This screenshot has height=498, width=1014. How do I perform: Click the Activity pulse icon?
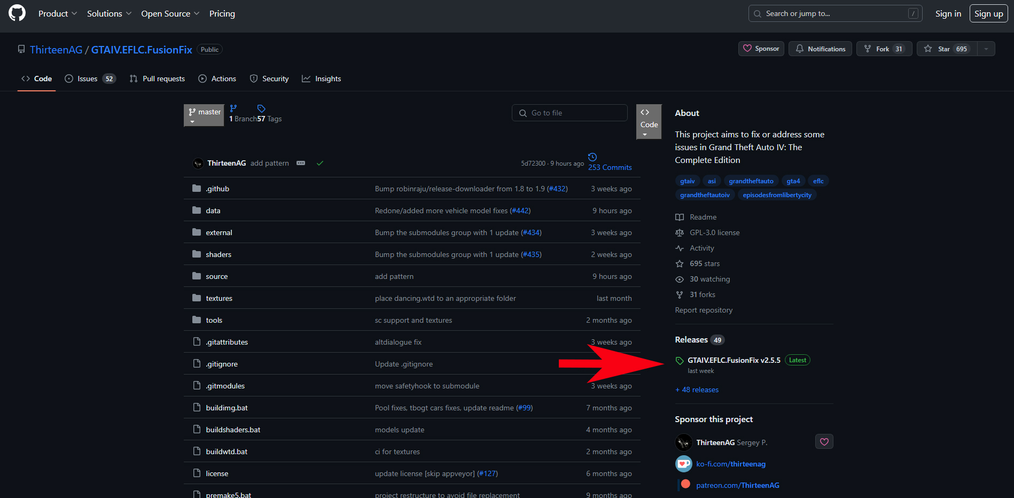680,248
